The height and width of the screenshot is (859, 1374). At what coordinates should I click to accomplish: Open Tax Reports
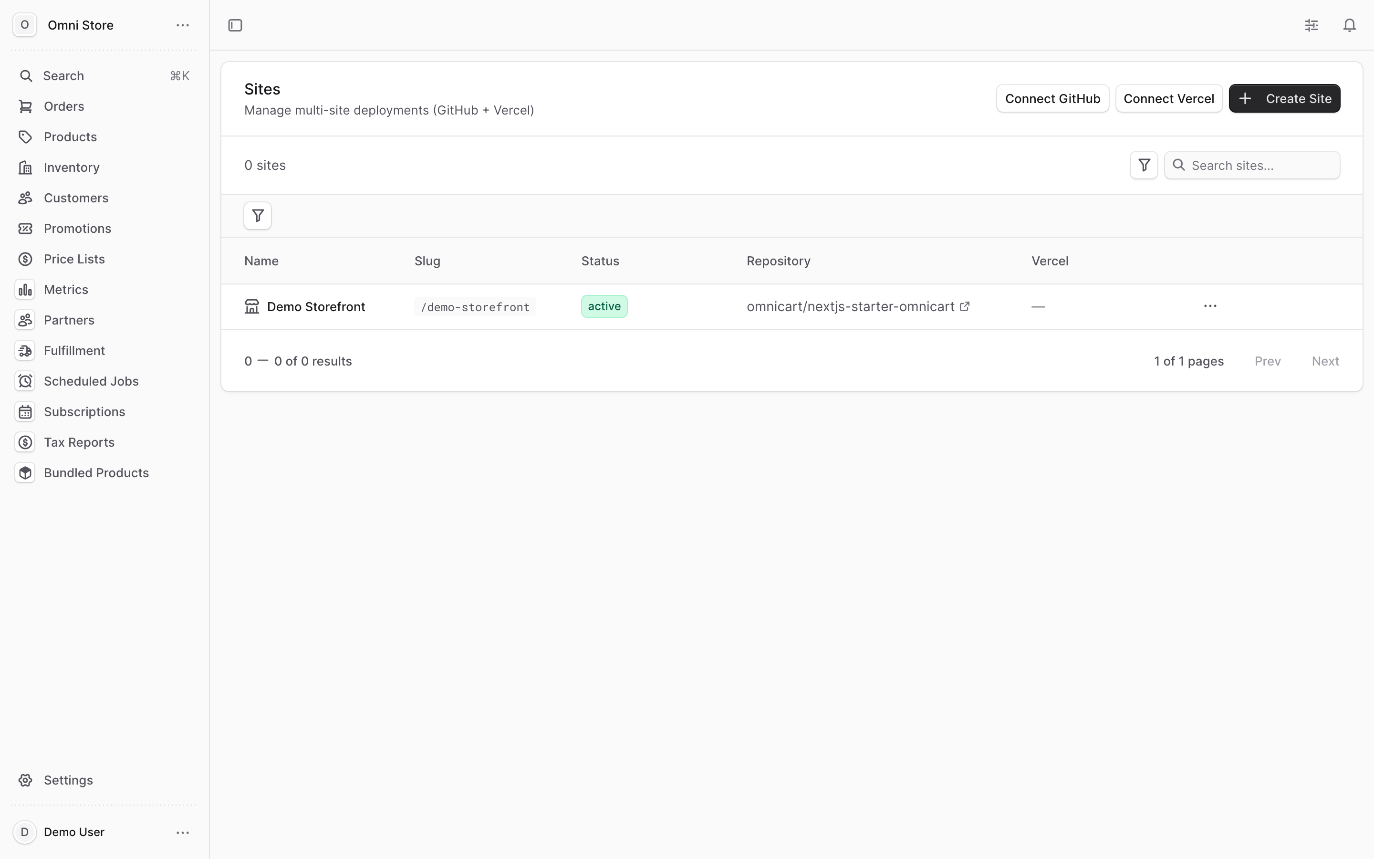pyautogui.click(x=104, y=442)
